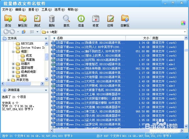Click the 自解压 (Self-extract) icon
Screen dimensions: 189x139
pos(125,21)
